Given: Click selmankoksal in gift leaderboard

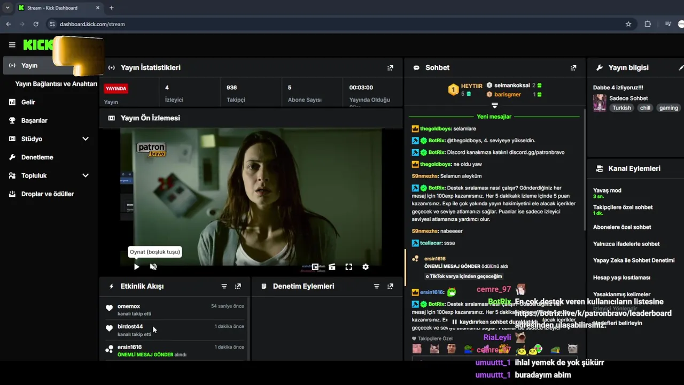Looking at the screenshot, I should click(x=512, y=86).
